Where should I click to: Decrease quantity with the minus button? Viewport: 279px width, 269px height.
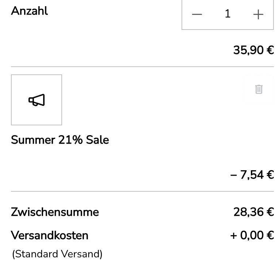(x=197, y=14)
